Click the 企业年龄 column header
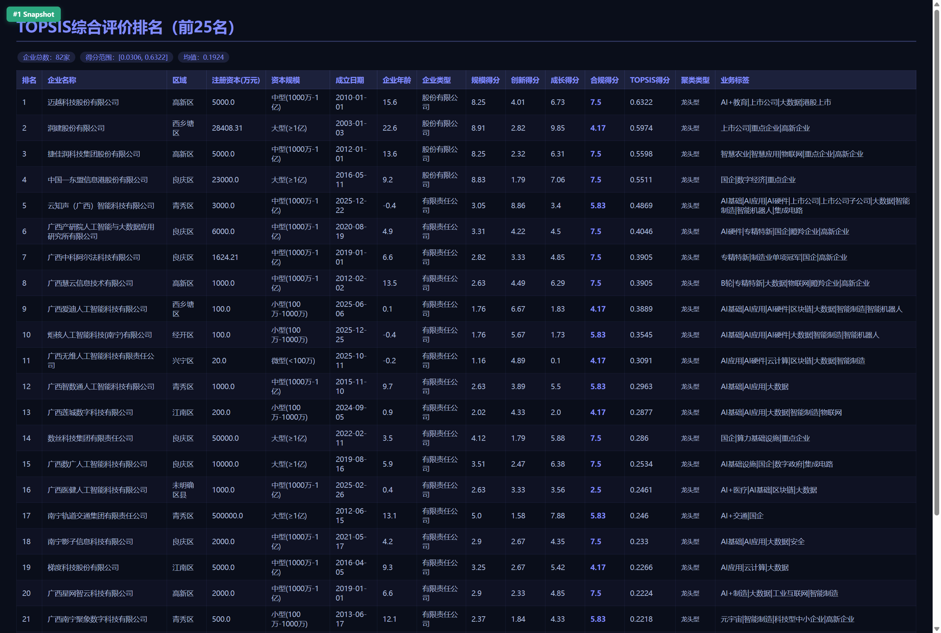This screenshot has height=633, width=941. (397, 80)
